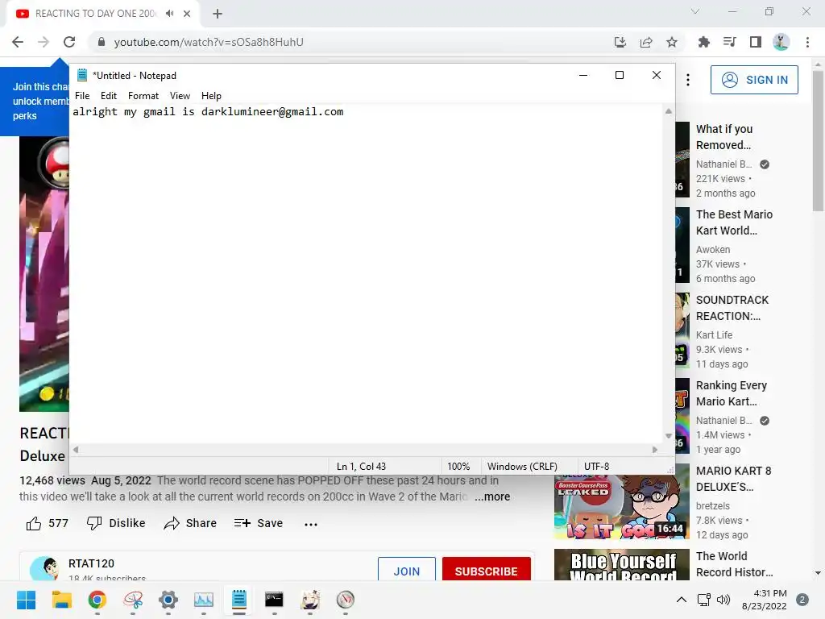Open the Windows Start menu
Image resolution: width=825 pixels, height=619 pixels.
(26, 600)
